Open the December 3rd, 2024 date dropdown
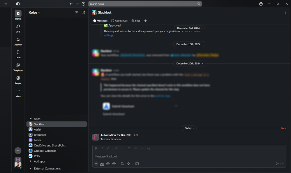The width and height of the screenshot is (291, 173). click(189, 28)
